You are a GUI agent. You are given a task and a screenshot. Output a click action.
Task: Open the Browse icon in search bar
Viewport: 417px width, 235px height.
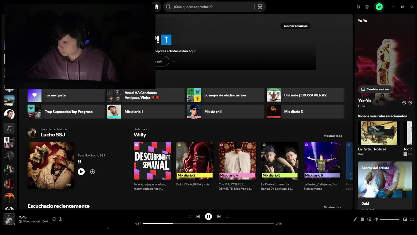point(260,7)
